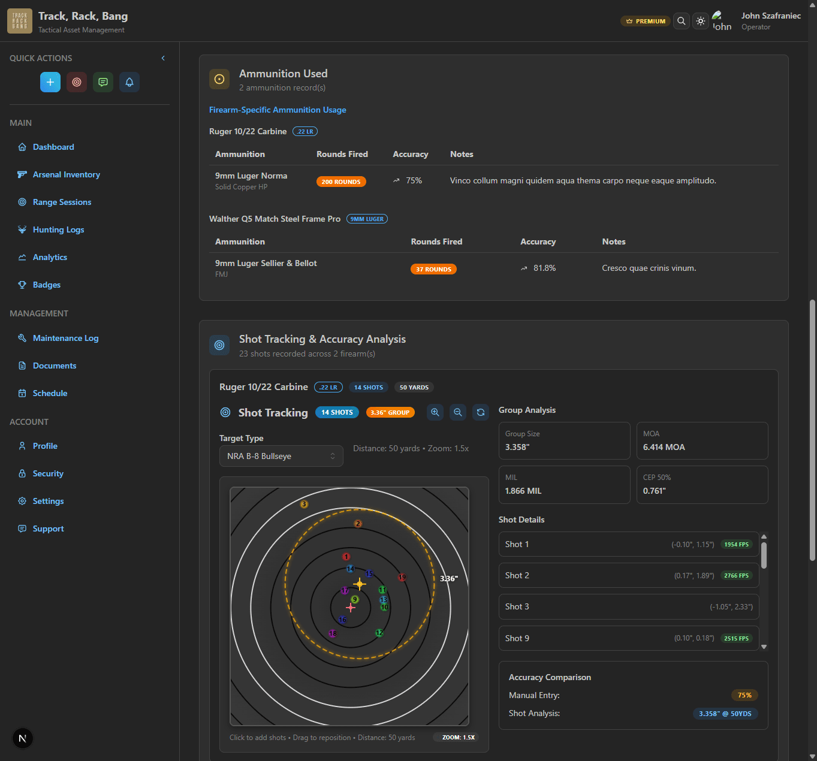Click the PREMIUM badge in the header
817x761 pixels.
(646, 21)
